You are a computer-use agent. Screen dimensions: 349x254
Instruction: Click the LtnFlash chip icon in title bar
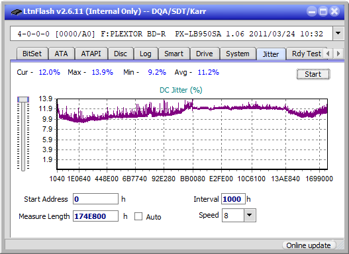pos(16,11)
